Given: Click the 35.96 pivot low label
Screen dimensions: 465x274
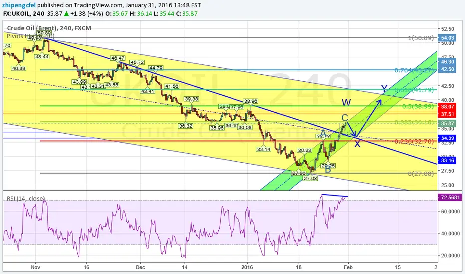Looking at the screenshot, I should [217, 128].
